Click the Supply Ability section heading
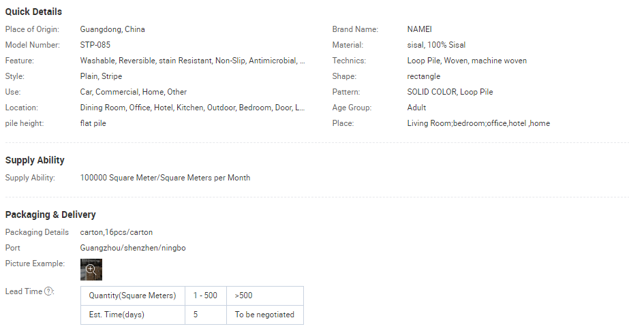The image size is (629, 335). point(35,160)
